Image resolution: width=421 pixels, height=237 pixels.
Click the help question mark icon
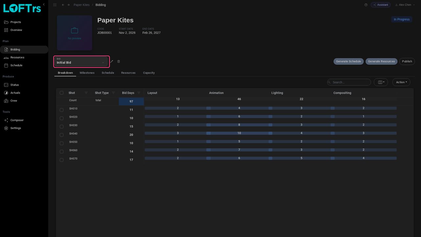[x=366, y=5]
